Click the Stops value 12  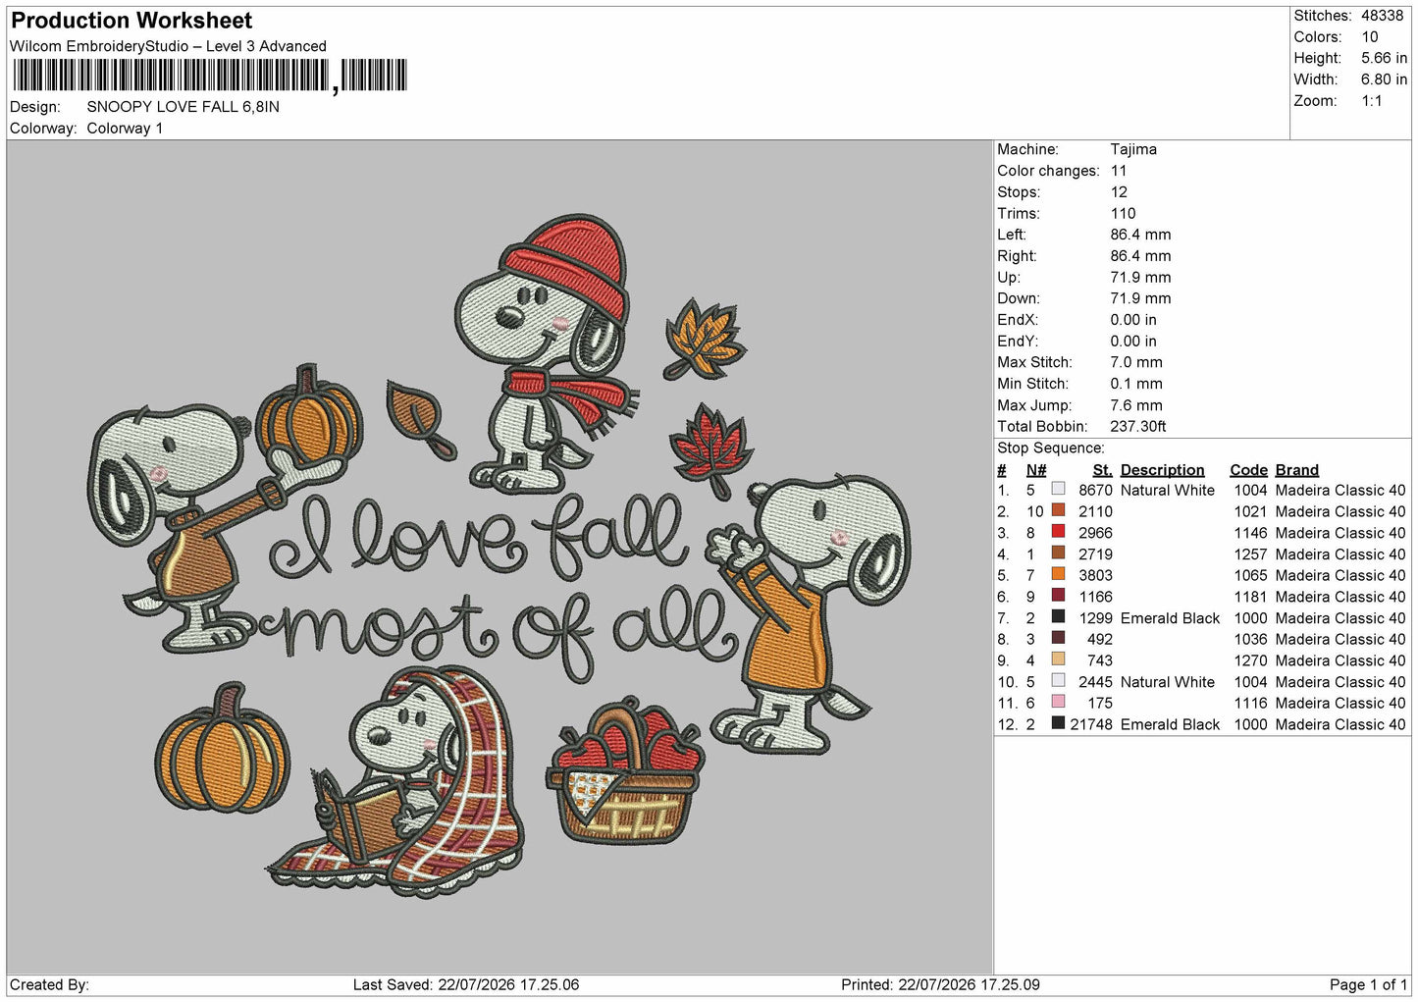[x=1119, y=192]
